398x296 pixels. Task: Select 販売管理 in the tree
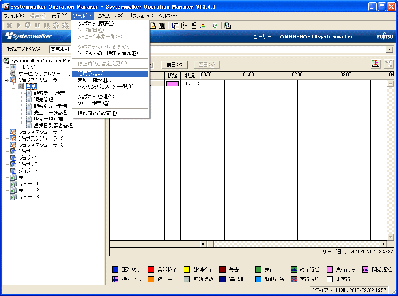(x=43, y=100)
